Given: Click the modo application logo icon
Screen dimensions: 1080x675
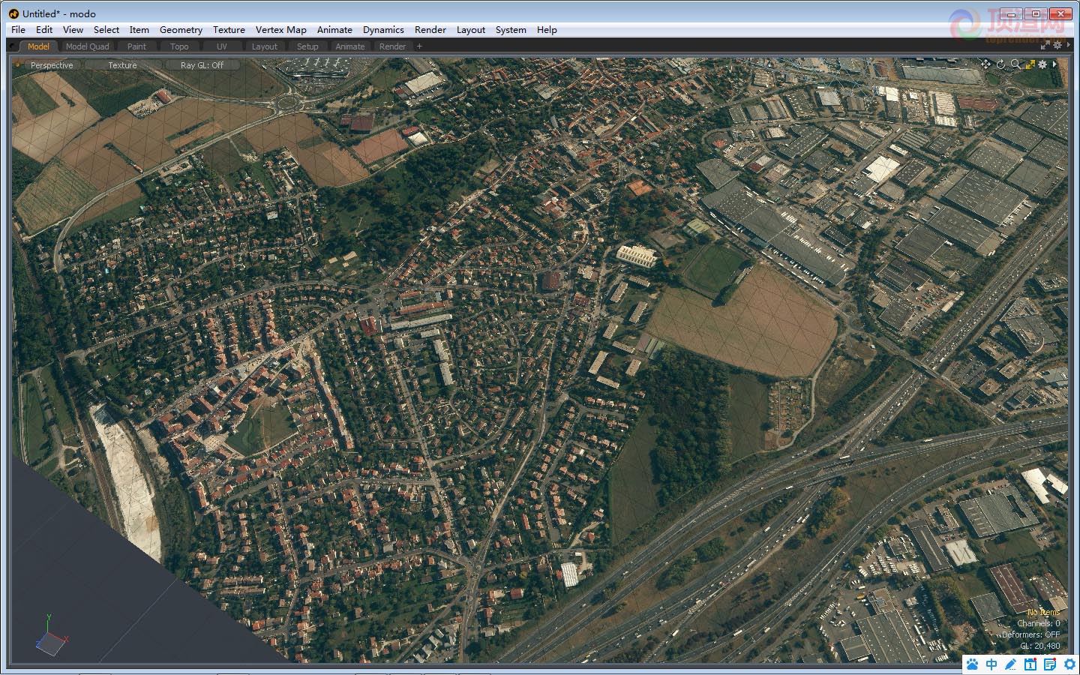Looking at the screenshot, I should click(x=13, y=13).
